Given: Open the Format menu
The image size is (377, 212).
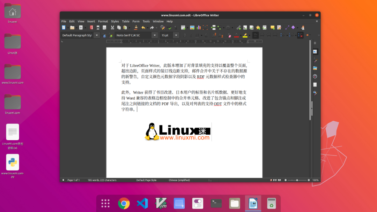Looking at the screenshot, I should (x=103, y=21).
